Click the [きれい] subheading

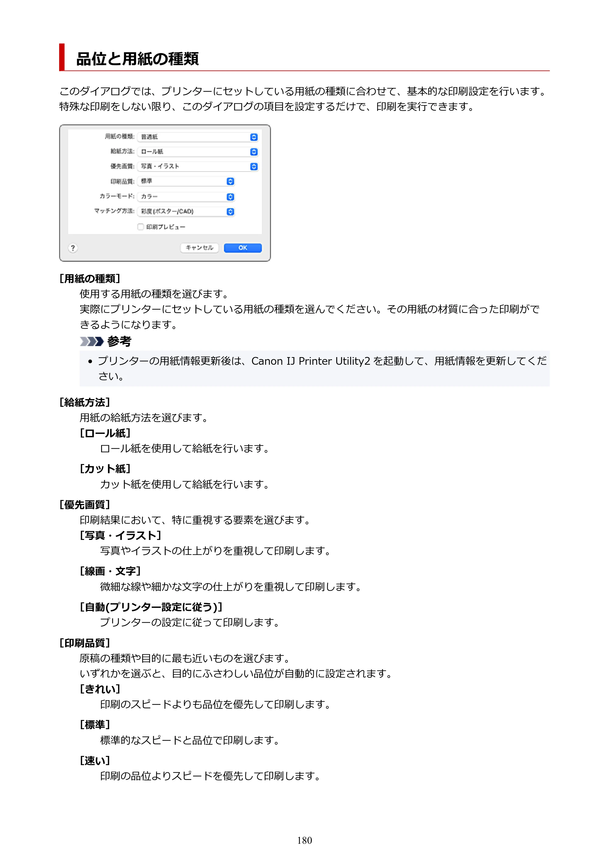pos(100,689)
